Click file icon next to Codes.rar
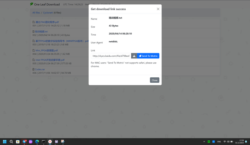The width and height of the screenshot is (250, 145). click(x=33, y=69)
